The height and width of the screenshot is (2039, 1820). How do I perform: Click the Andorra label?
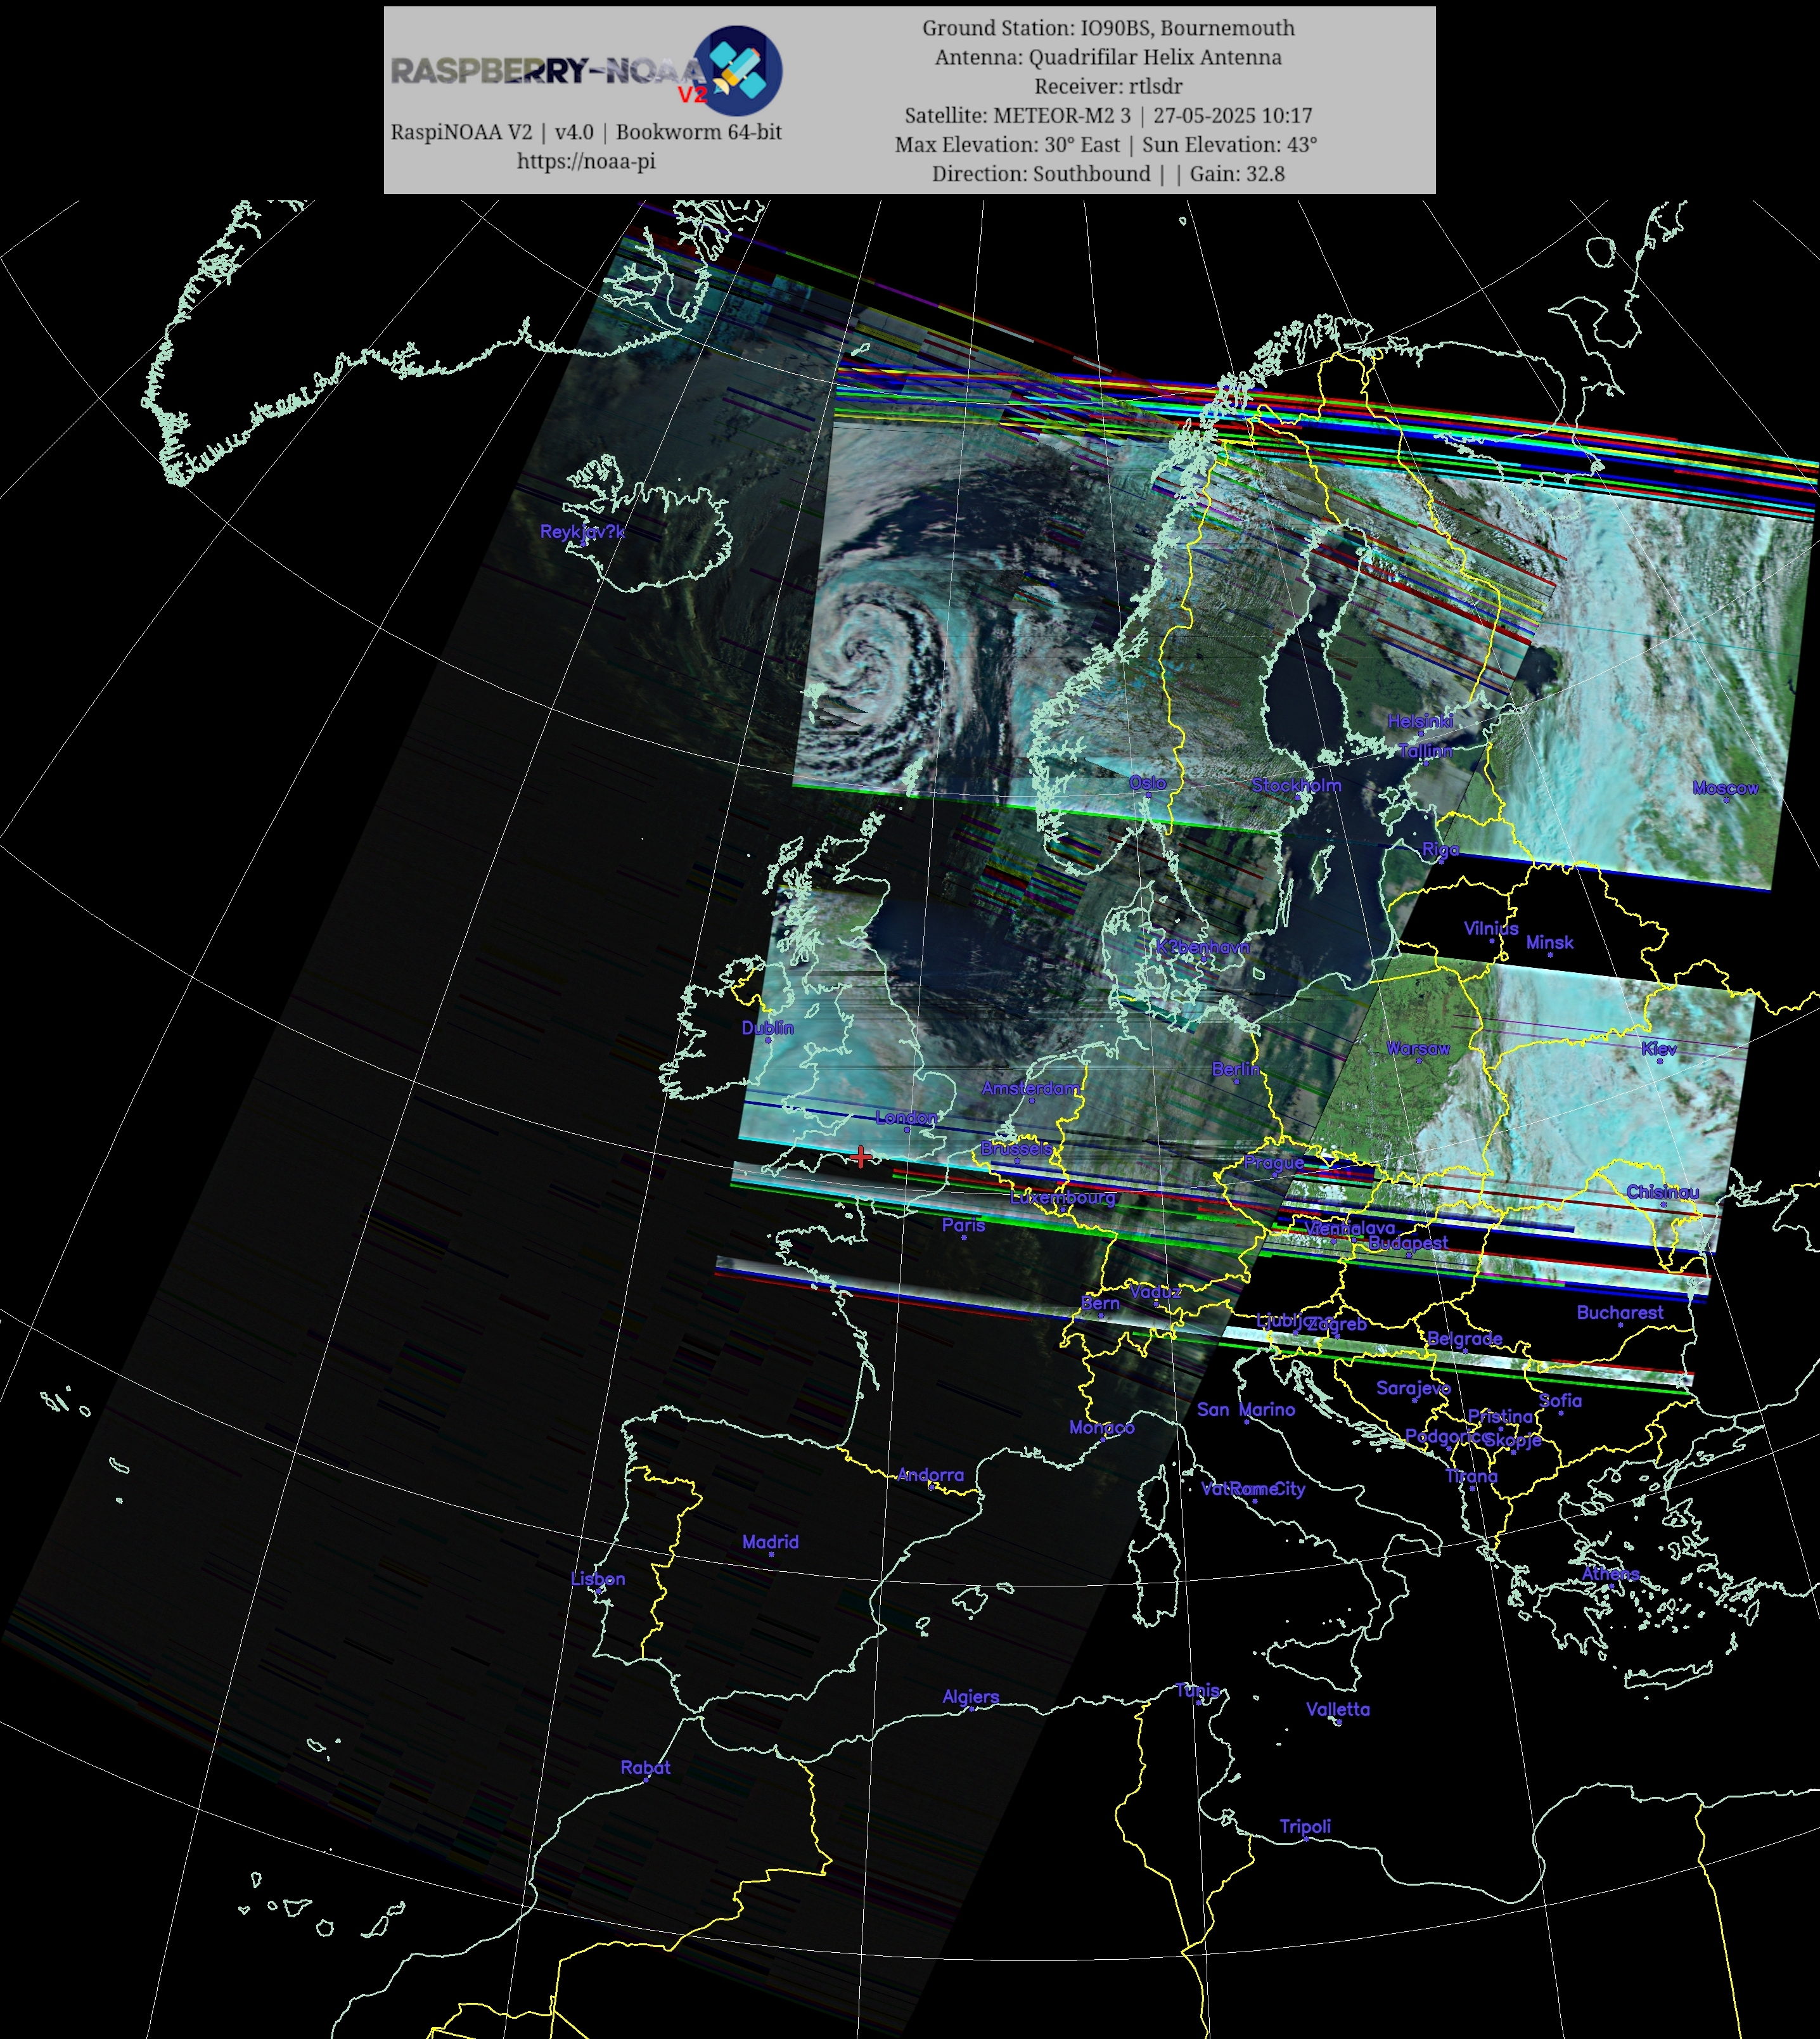click(930, 1474)
